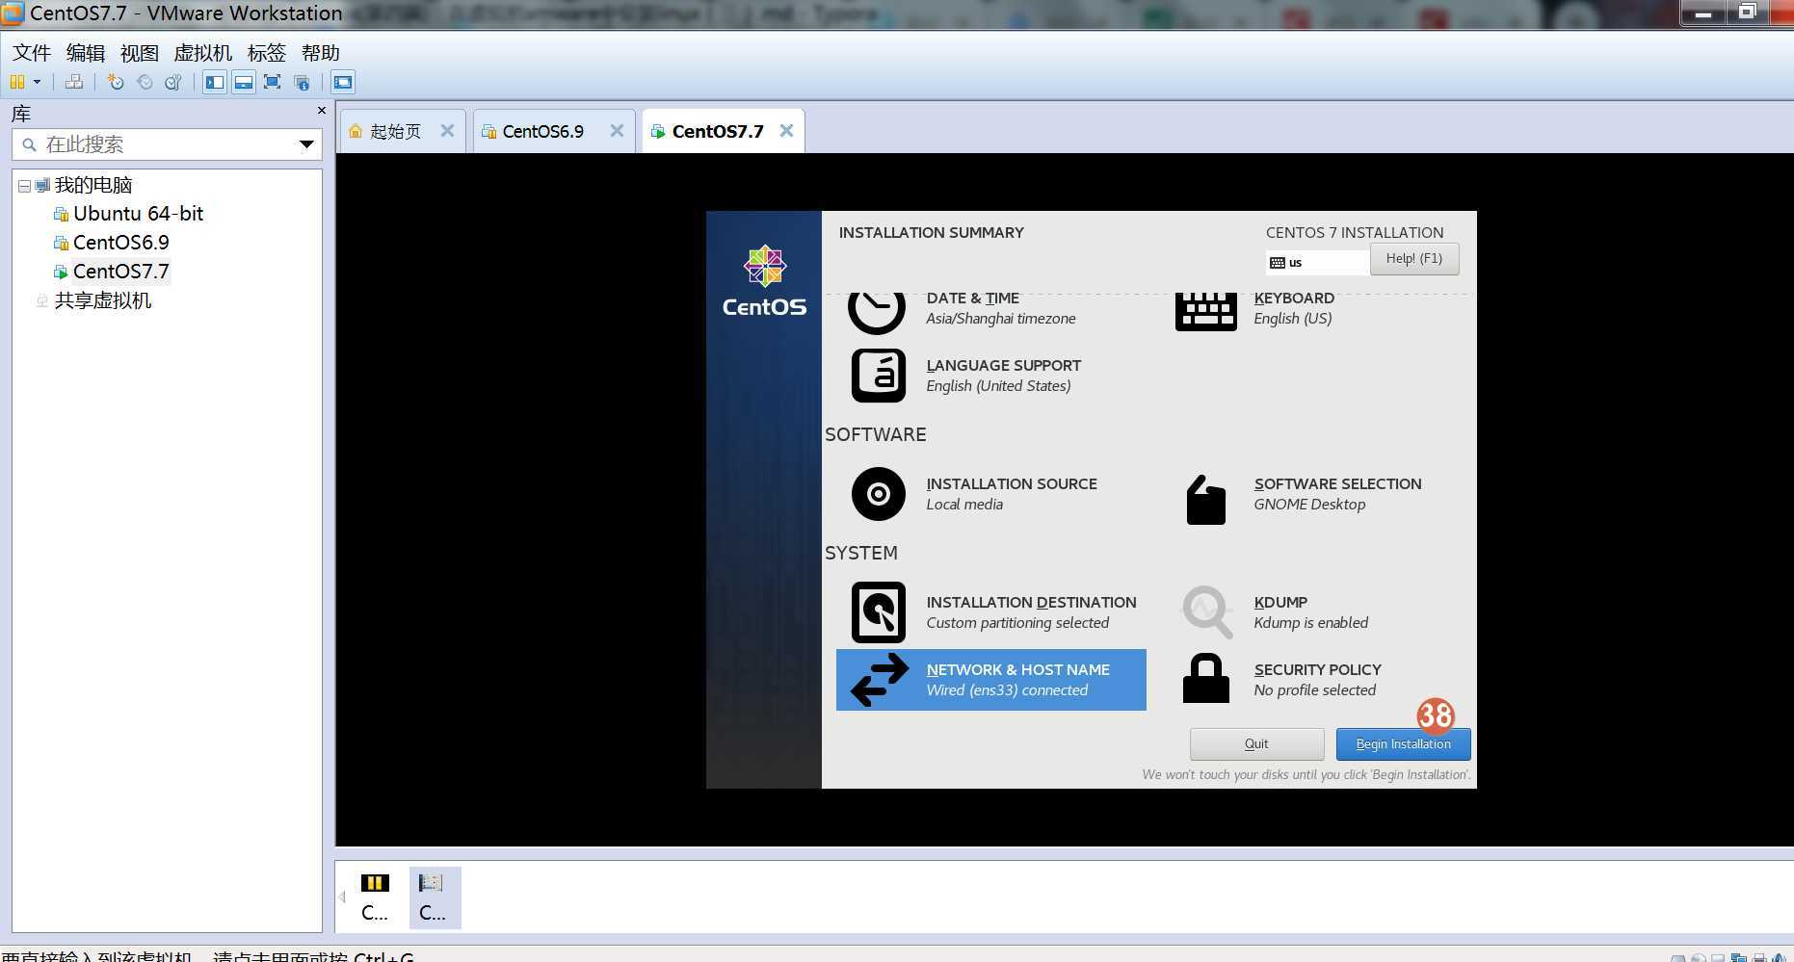Open the 文件 menu
1794x962 pixels.
pos(32,53)
